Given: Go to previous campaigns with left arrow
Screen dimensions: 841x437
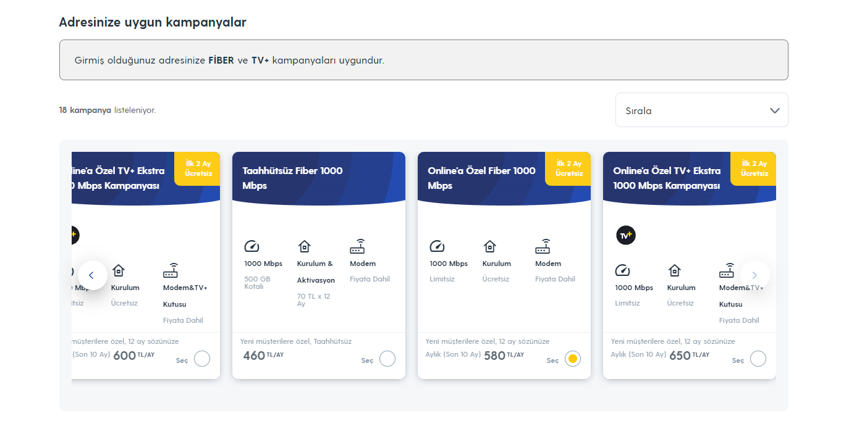Looking at the screenshot, I should point(93,275).
